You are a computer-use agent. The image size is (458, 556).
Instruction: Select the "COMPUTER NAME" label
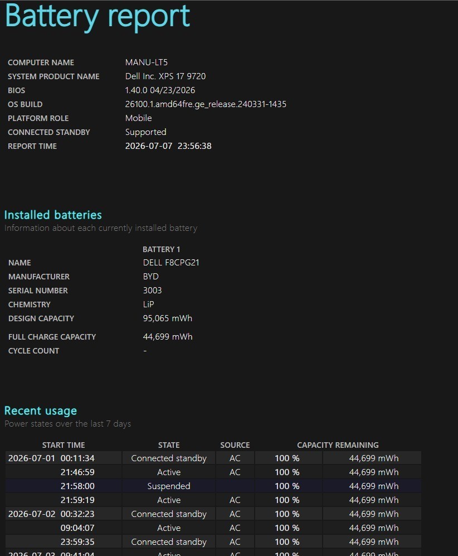coord(41,62)
